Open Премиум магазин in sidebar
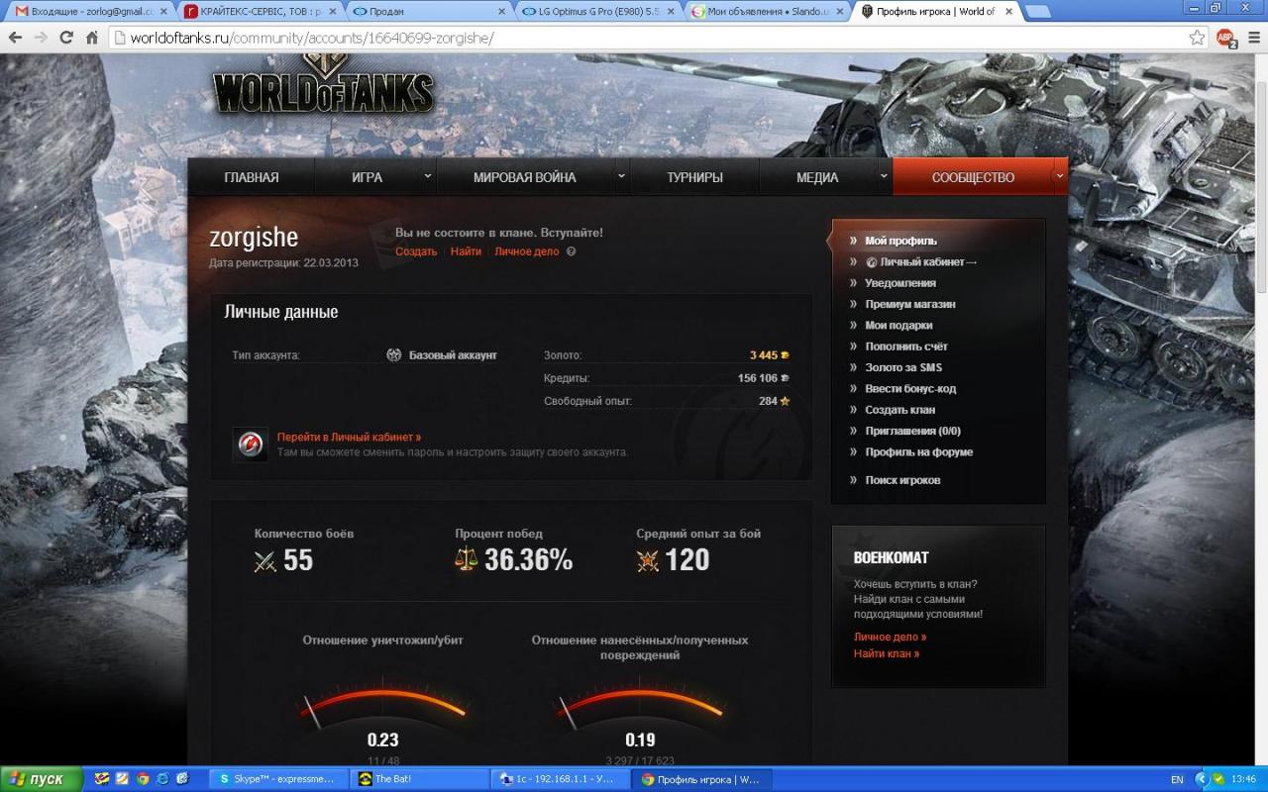The image size is (1268, 792). (x=910, y=304)
